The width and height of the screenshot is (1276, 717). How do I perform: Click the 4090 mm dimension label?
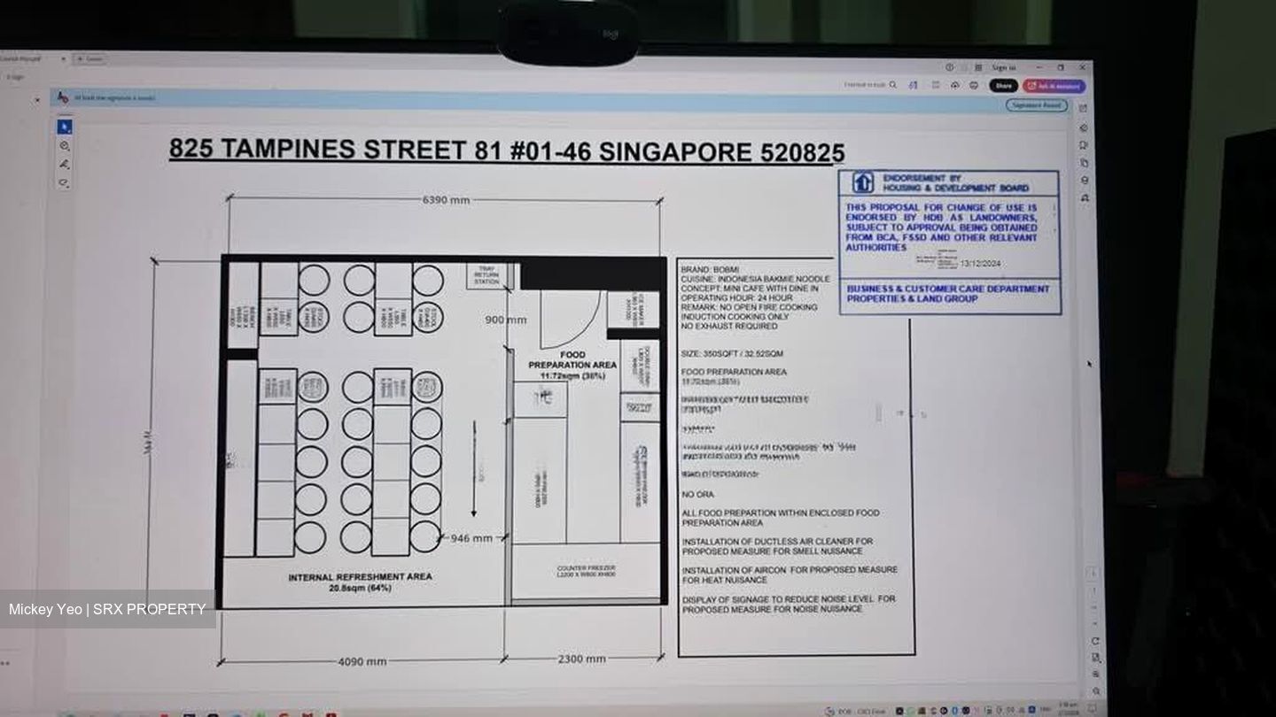click(362, 661)
